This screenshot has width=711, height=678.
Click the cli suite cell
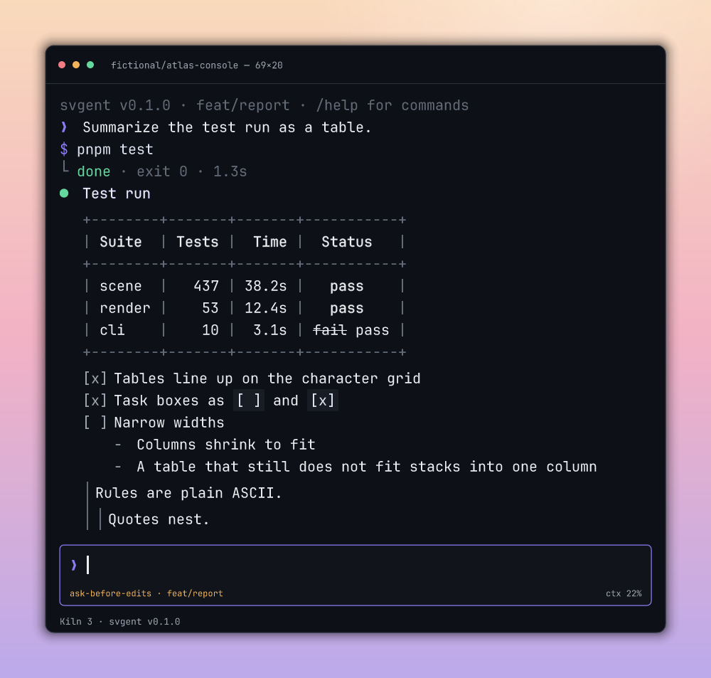click(112, 330)
